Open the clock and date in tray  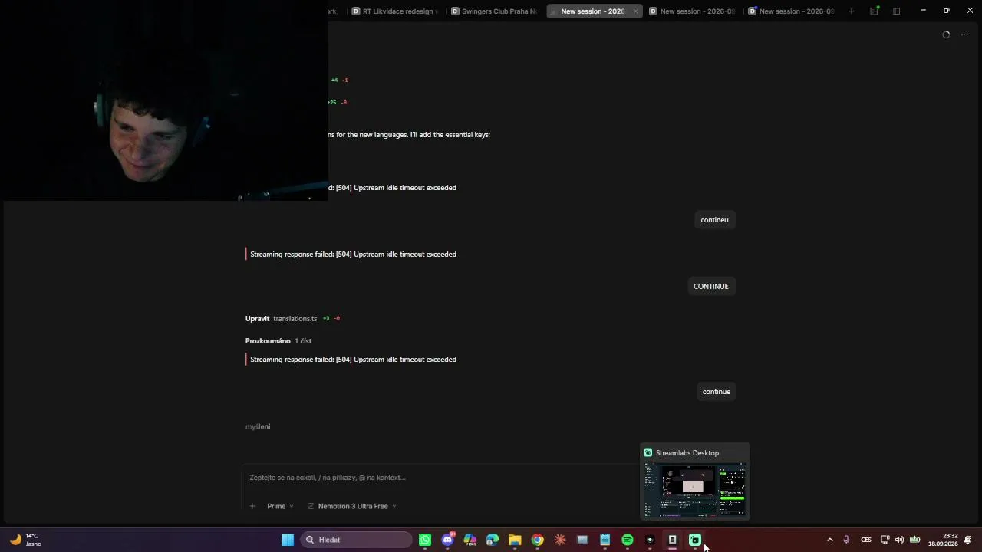point(944,540)
